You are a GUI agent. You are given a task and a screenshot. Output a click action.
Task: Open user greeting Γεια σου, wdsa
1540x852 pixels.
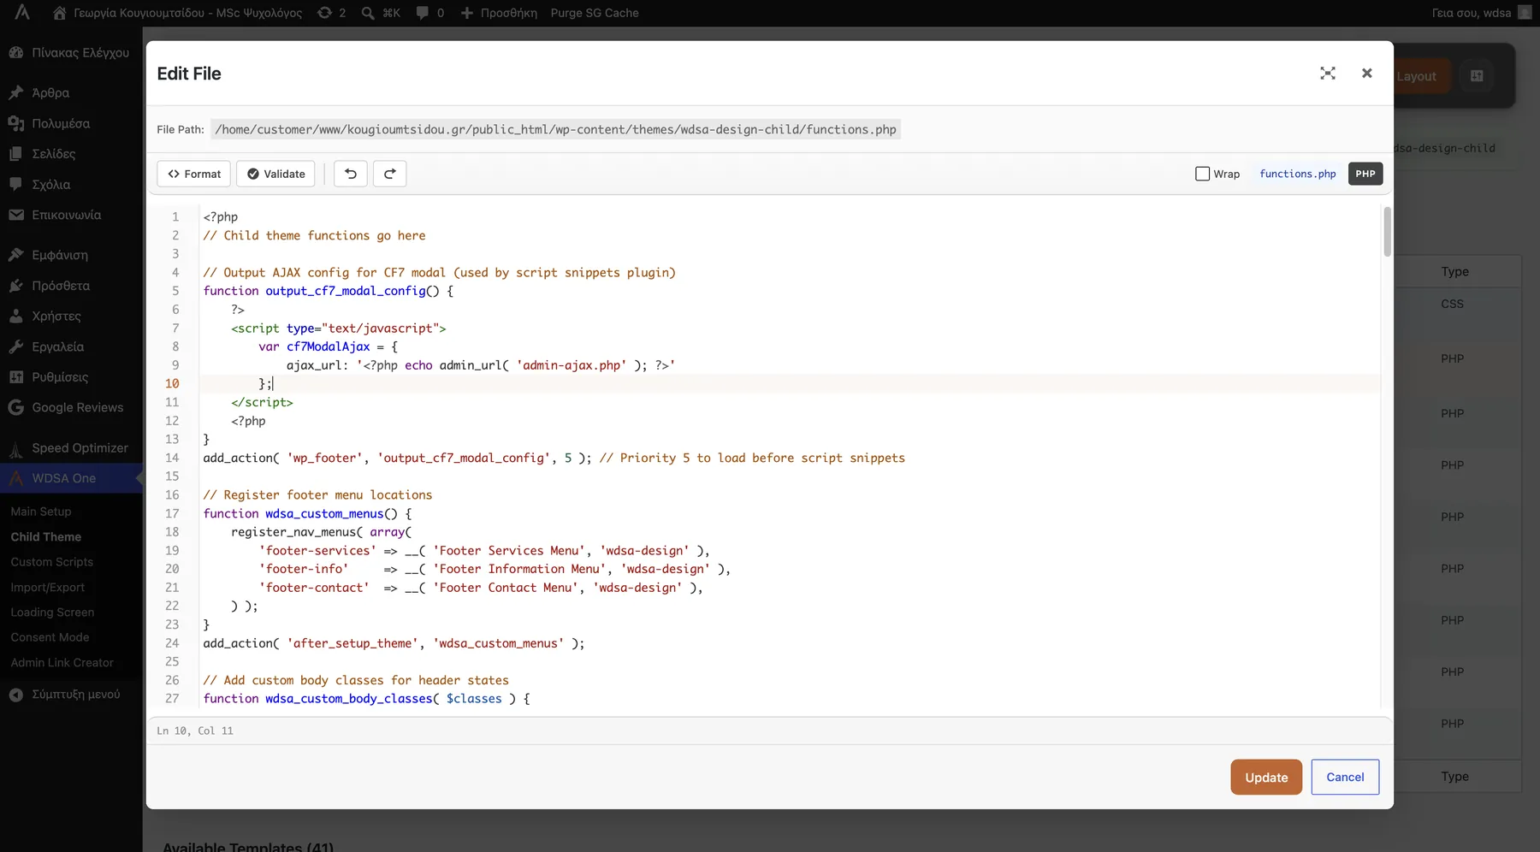click(x=1482, y=13)
